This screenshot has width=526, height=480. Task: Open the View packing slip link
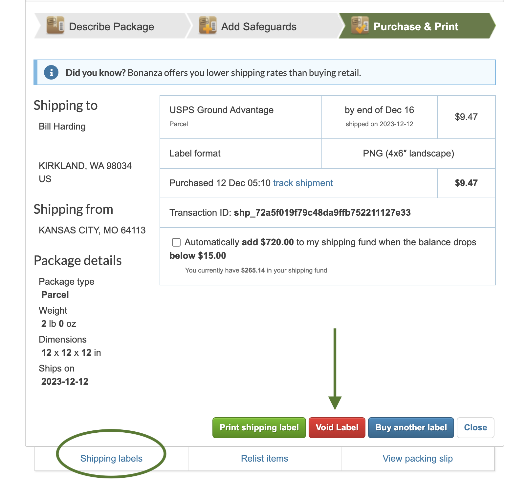coord(418,459)
